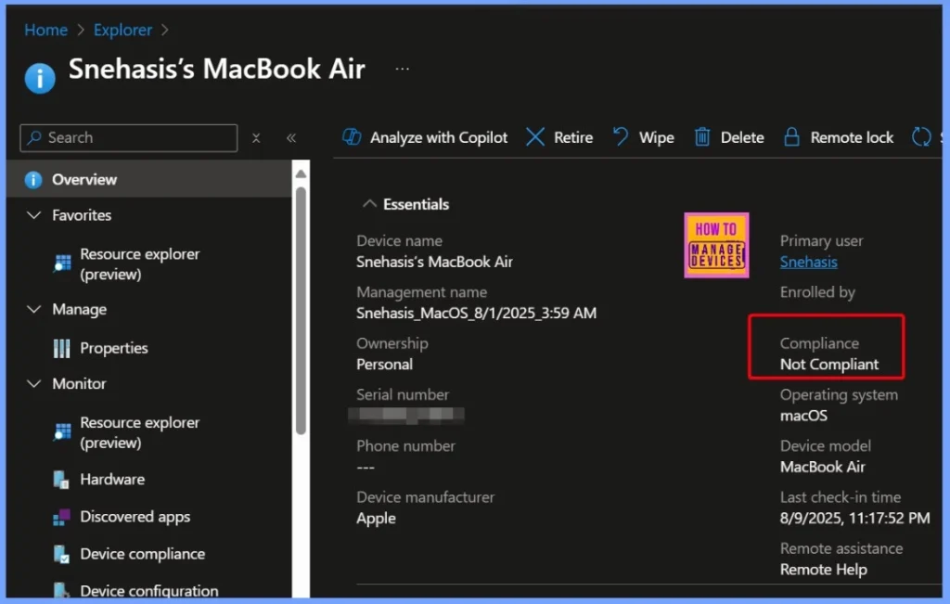Open the Discovered apps page

coord(135,517)
